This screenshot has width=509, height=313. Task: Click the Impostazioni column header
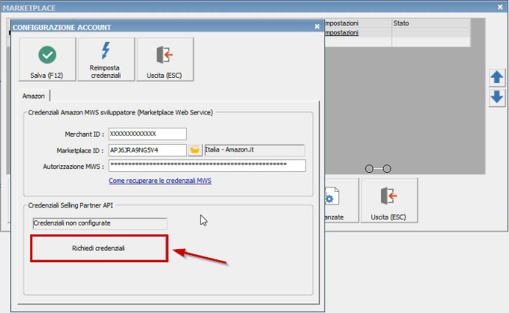pos(358,23)
